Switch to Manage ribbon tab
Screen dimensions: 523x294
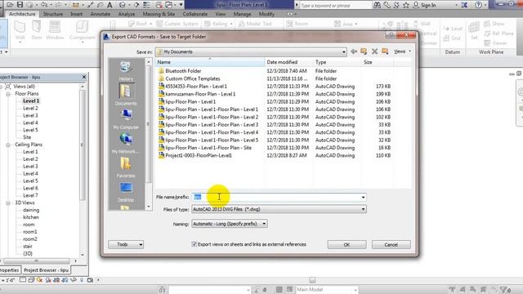click(x=242, y=14)
